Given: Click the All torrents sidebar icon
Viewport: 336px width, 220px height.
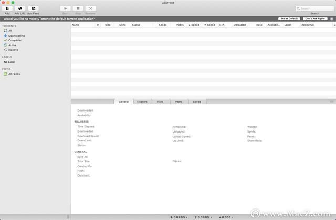Looking at the screenshot, I should click(6, 31).
